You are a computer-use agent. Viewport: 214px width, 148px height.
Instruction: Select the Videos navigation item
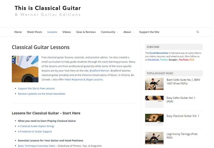point(67,32)
